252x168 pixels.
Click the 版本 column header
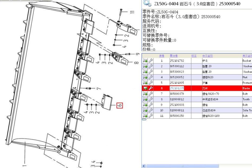pos(194,56)
